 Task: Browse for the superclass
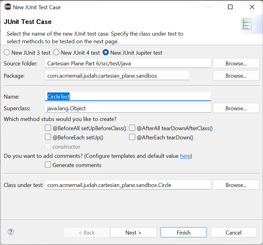click(x=236, y=108)
